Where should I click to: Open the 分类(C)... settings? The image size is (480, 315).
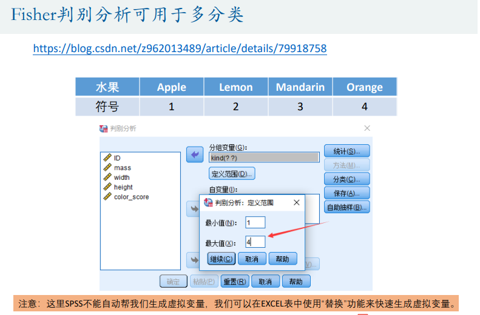346,179
